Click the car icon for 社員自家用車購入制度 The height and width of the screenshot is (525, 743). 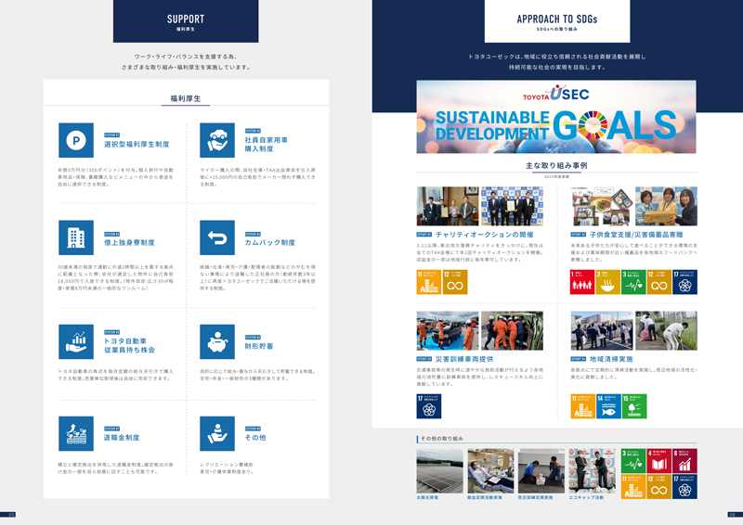click(x=217, y=140)
